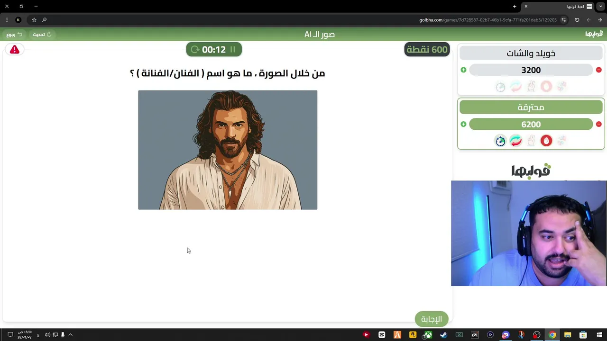Click the رجوع back button

pos(14,35)
